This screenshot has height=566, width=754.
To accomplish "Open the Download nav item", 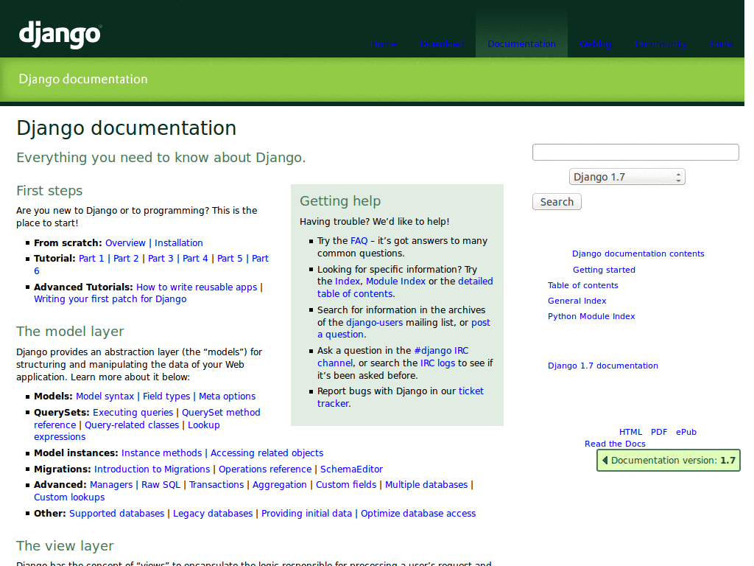I will coord(442,44).
